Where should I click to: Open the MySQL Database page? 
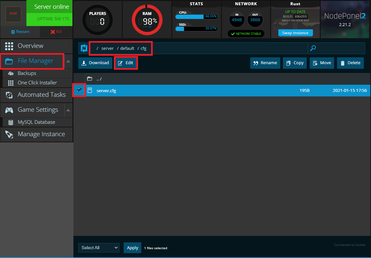pos(36,122)
